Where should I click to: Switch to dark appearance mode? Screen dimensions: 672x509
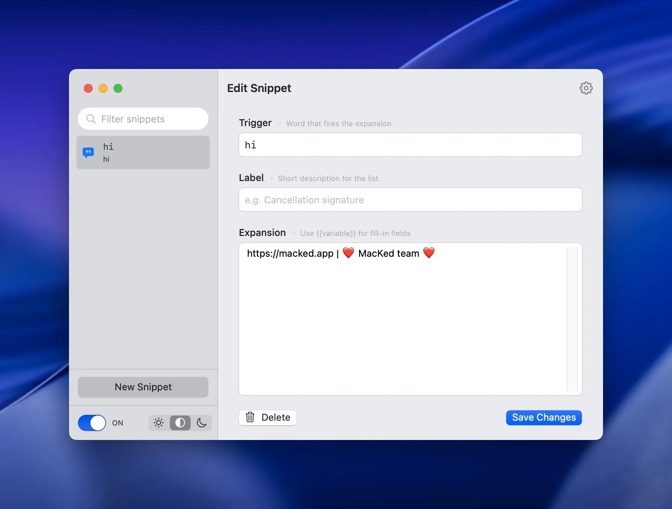click(201, 423)
